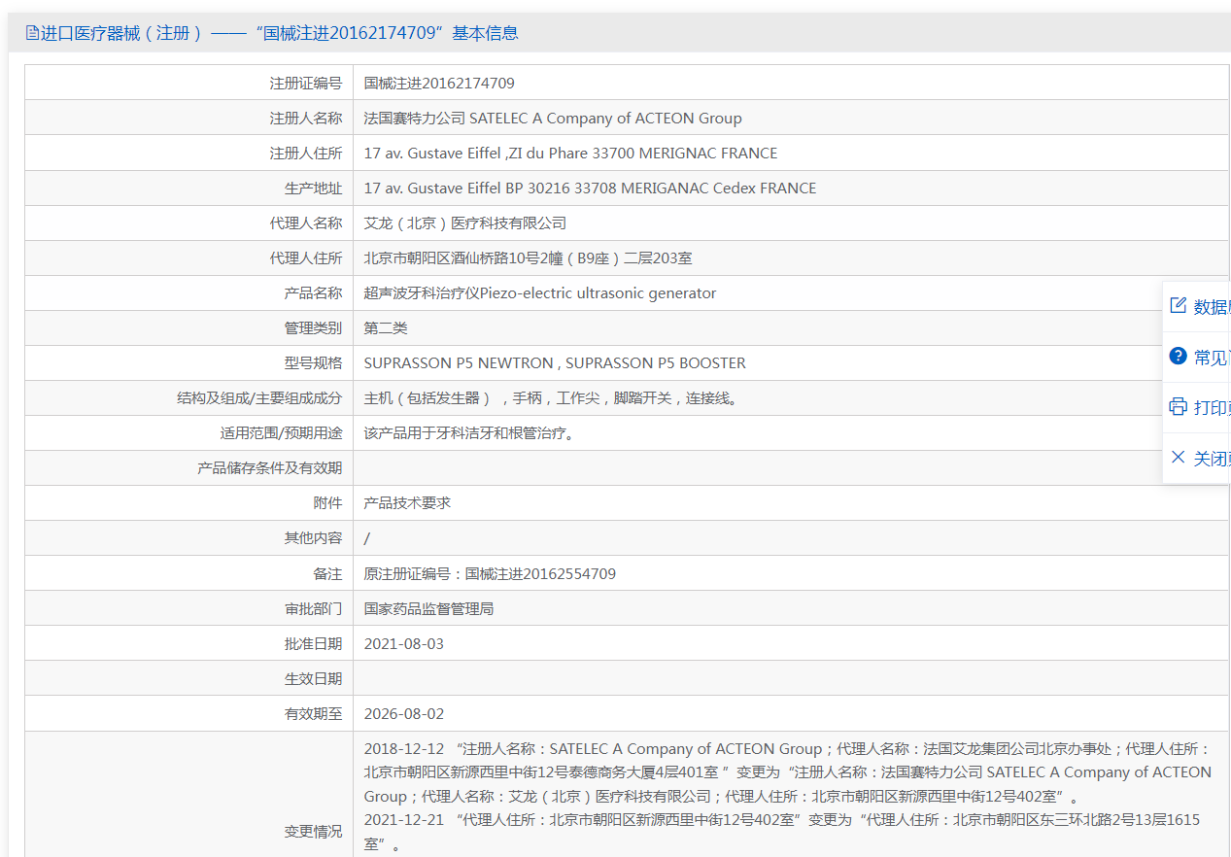Click the 审批部门 label
The image size is (1231, 857).
pos(314,609)
